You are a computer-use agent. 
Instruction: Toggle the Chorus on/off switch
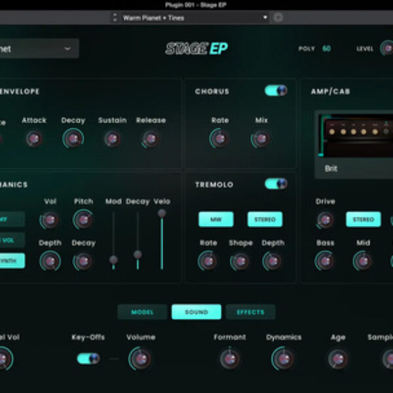276,90
